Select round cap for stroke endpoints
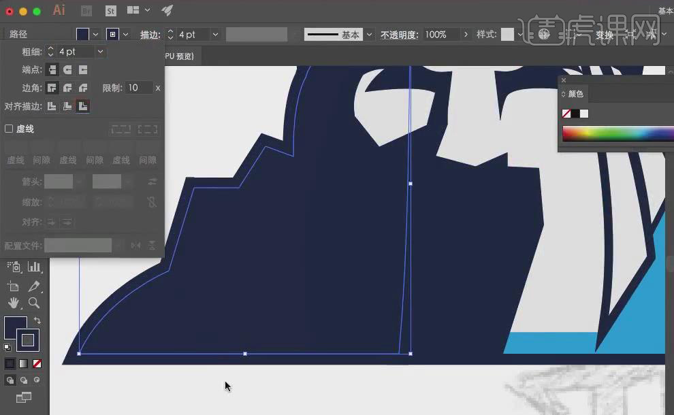The image size is (674, 415). point(67,69)
